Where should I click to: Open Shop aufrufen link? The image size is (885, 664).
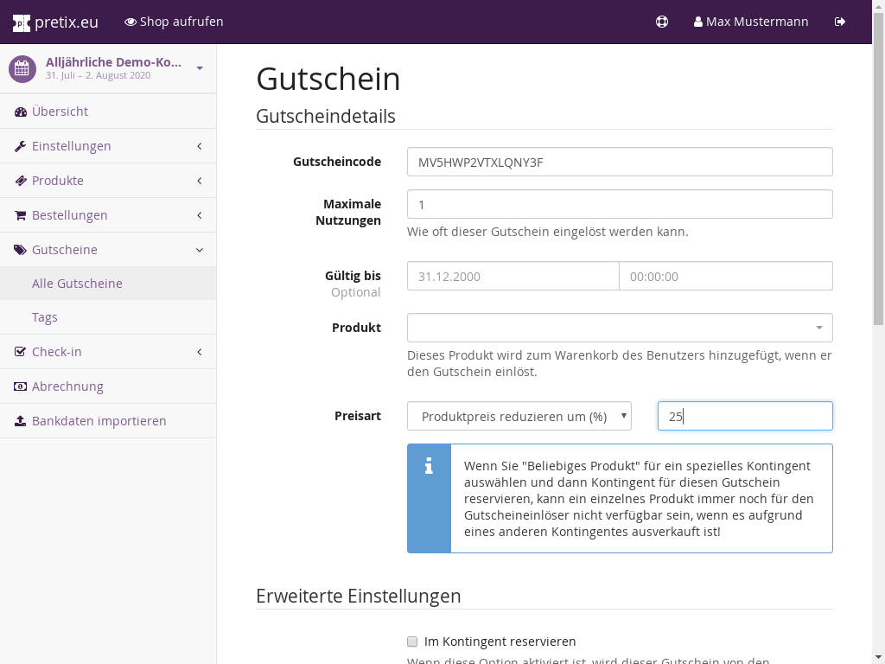tap(174, 22)
